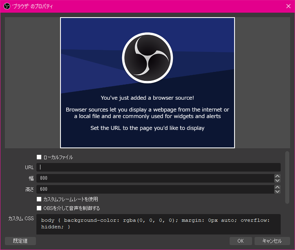Increase height with the 高さ up arrow
This screenshot has width=295, height=250.
click(x=277, y=187)
